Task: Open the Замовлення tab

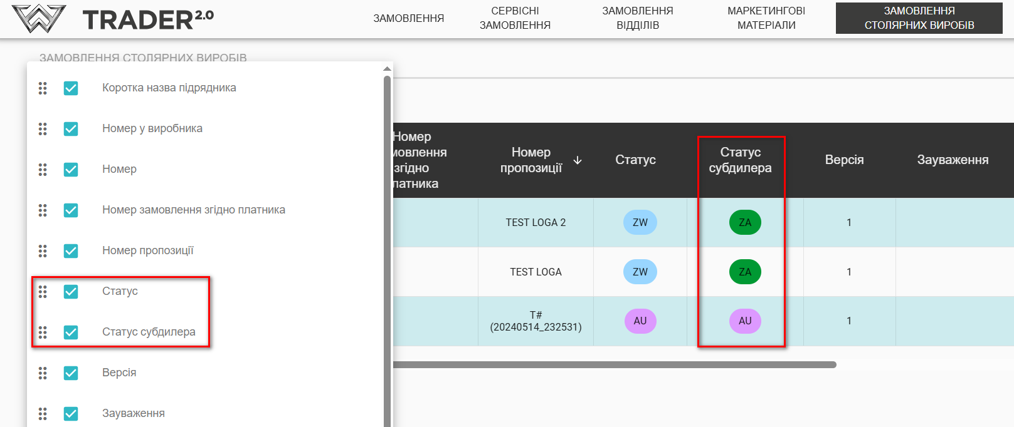Action: click(408, 19)
